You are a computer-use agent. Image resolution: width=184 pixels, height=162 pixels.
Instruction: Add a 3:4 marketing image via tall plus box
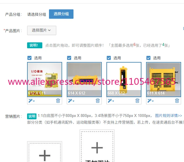[x=97, y=146]
